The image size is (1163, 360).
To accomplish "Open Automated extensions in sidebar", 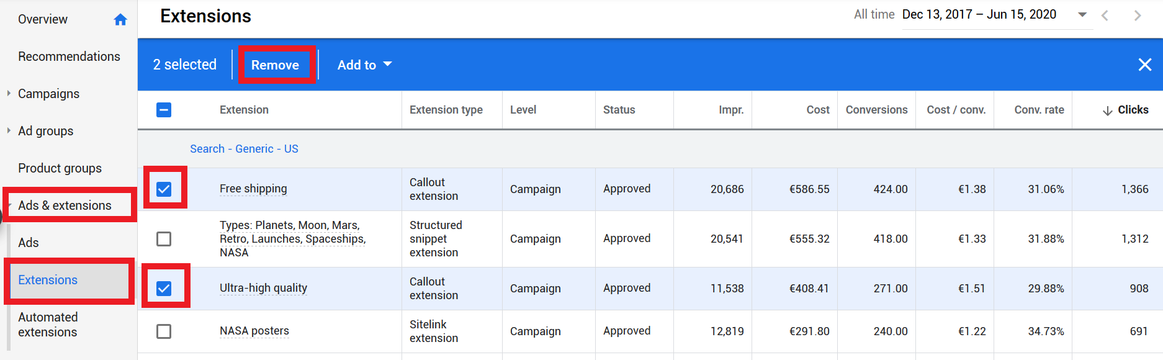I will [x=48, y=325].
